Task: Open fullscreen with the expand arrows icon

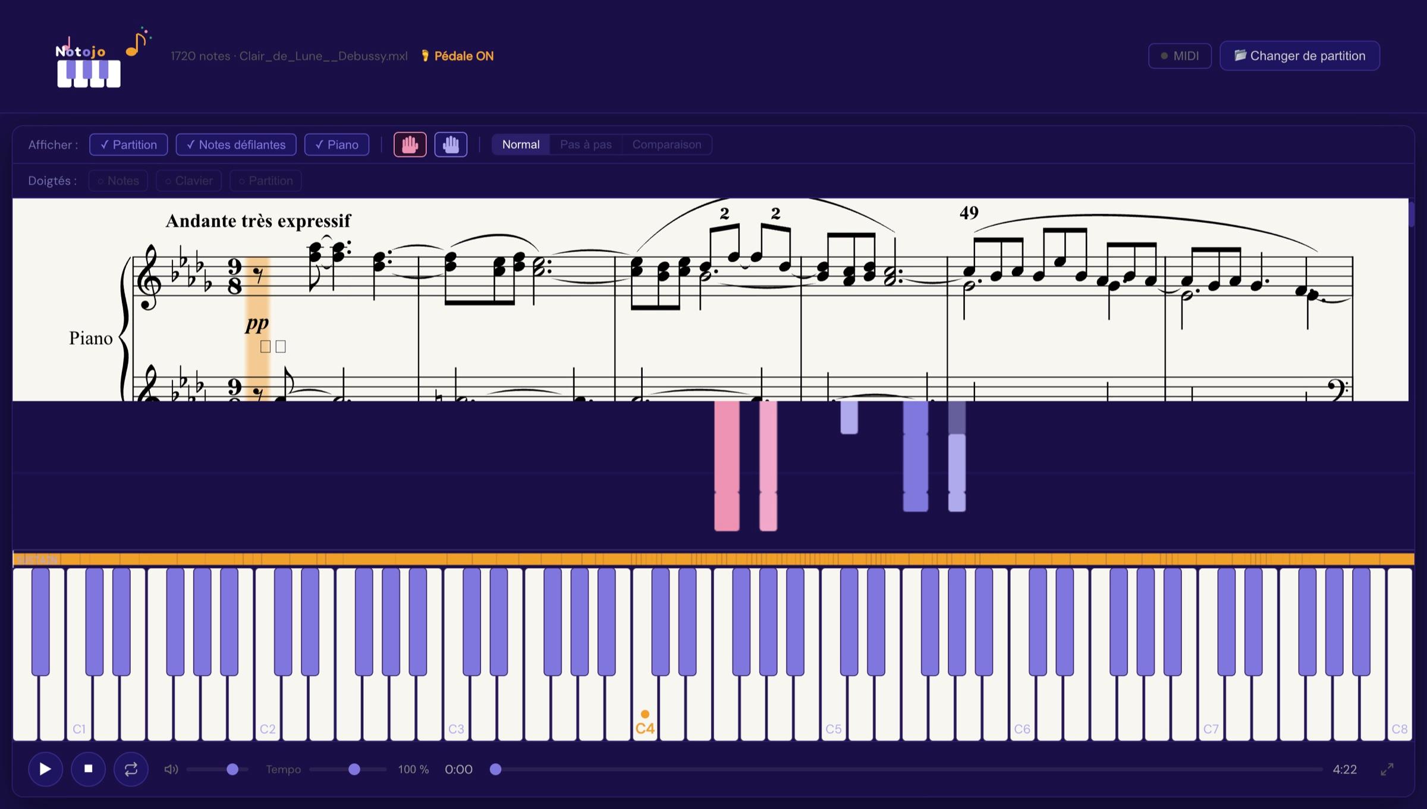Action: click(x=1387, y=769)
